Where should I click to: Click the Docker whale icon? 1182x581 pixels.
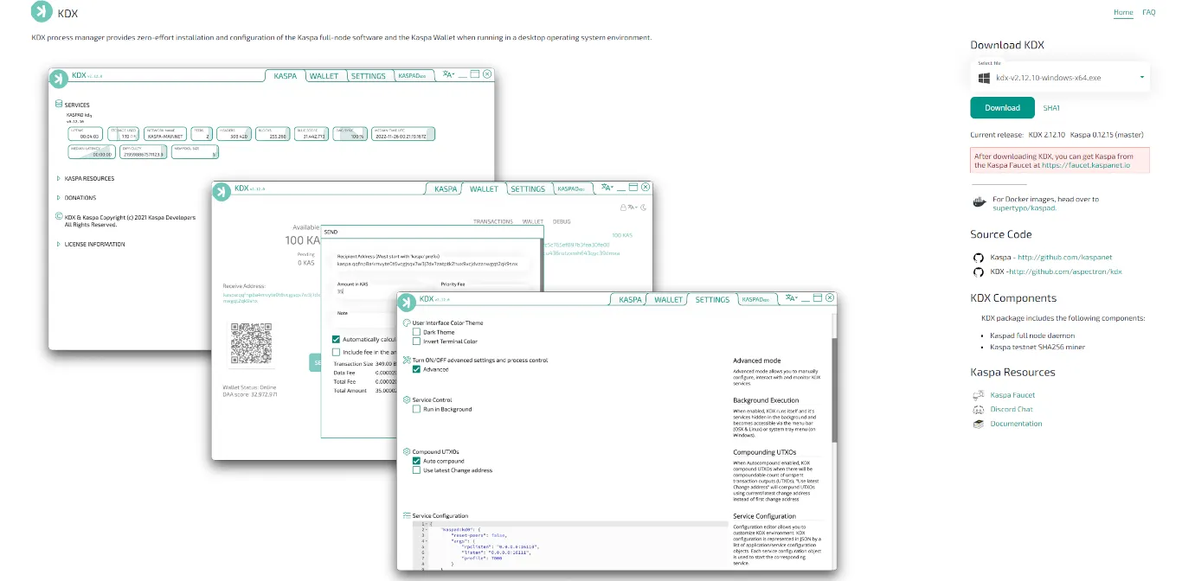coord(979,202)
